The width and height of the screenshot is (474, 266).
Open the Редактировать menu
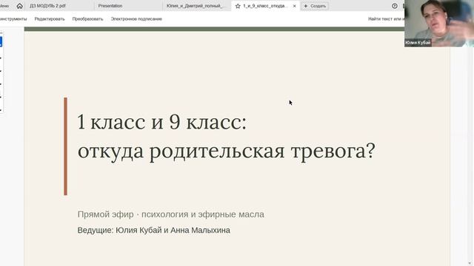point(50,18)
